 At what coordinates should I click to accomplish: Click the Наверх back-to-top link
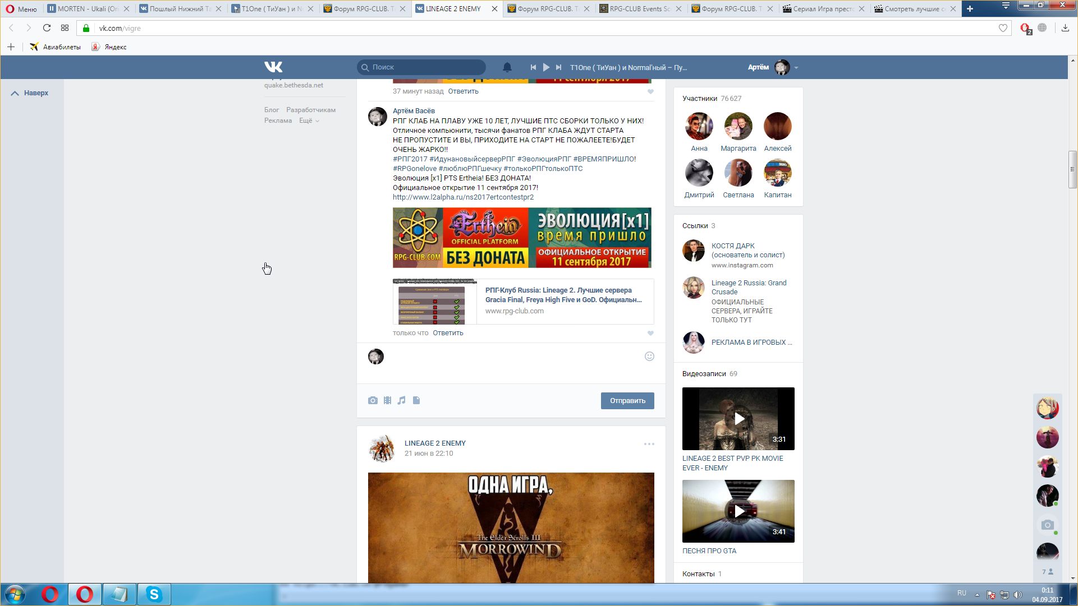[30, 93]
